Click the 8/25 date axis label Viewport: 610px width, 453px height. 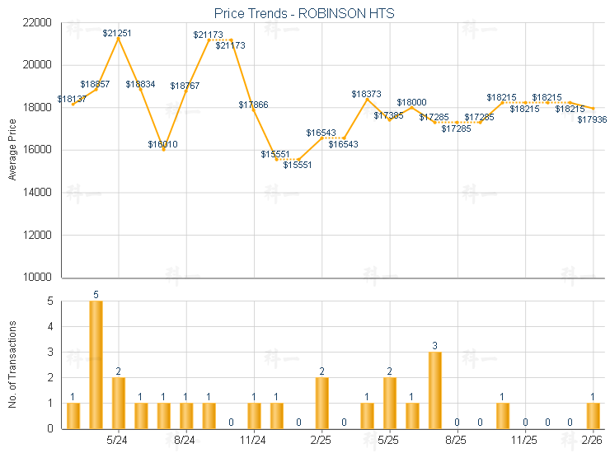tap(457, 441)
